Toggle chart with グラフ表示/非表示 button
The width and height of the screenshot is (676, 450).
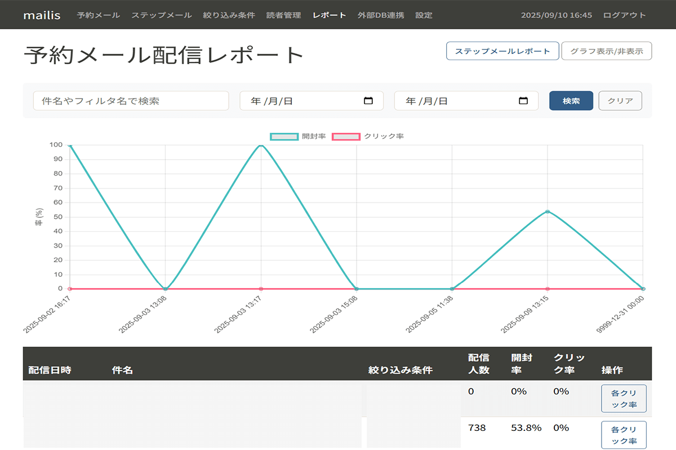(606, 51)
